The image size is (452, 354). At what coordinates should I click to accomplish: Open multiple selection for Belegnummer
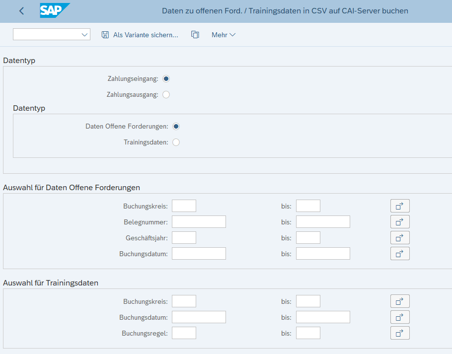(400, 221)
